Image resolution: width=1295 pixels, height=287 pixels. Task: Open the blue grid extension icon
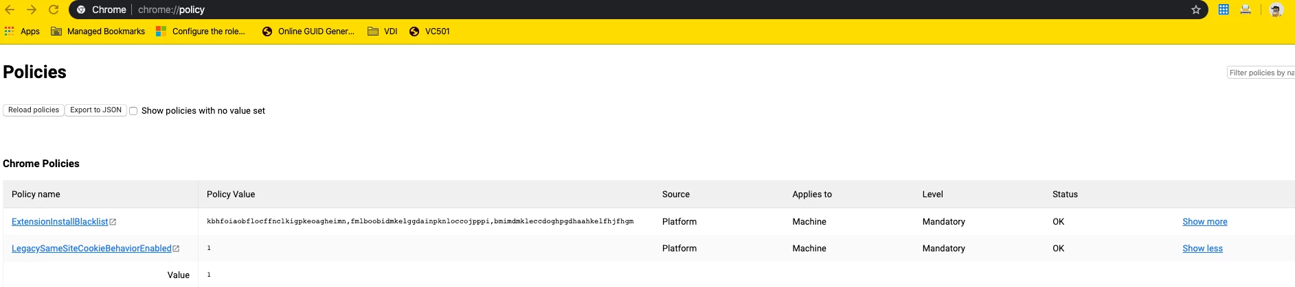[1224, 10]
